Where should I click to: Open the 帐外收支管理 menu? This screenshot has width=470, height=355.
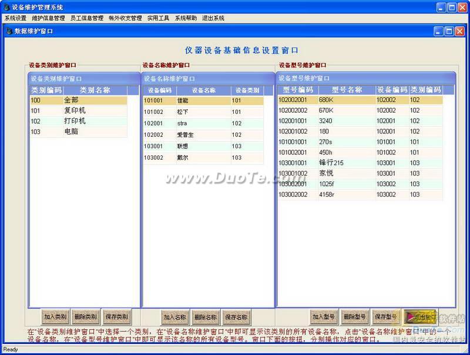[125, 18]
